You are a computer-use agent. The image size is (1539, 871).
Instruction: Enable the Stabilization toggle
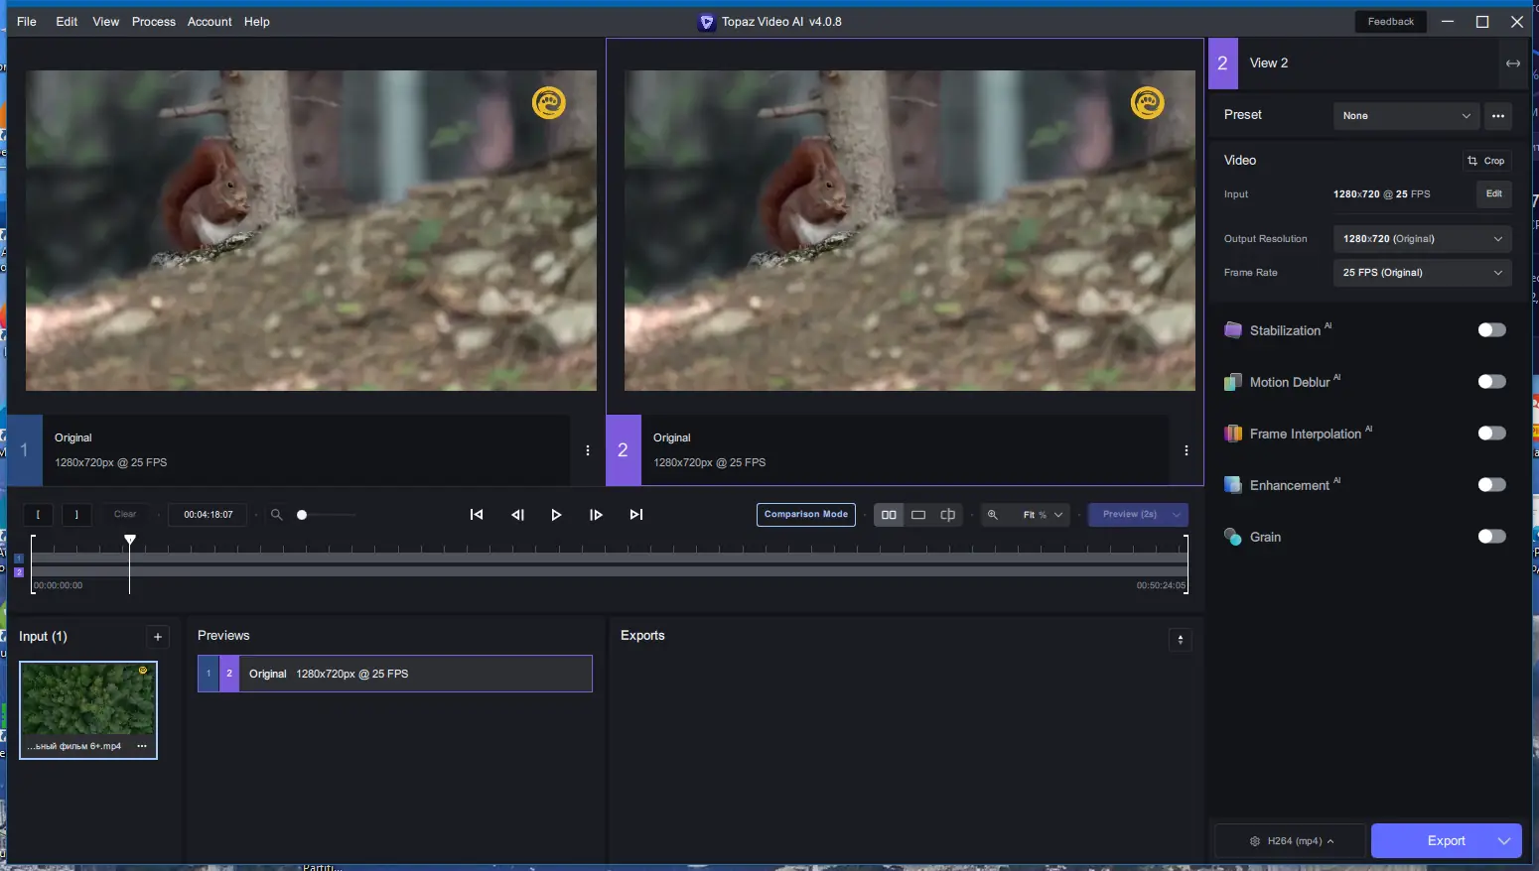tap(1491, 330)
